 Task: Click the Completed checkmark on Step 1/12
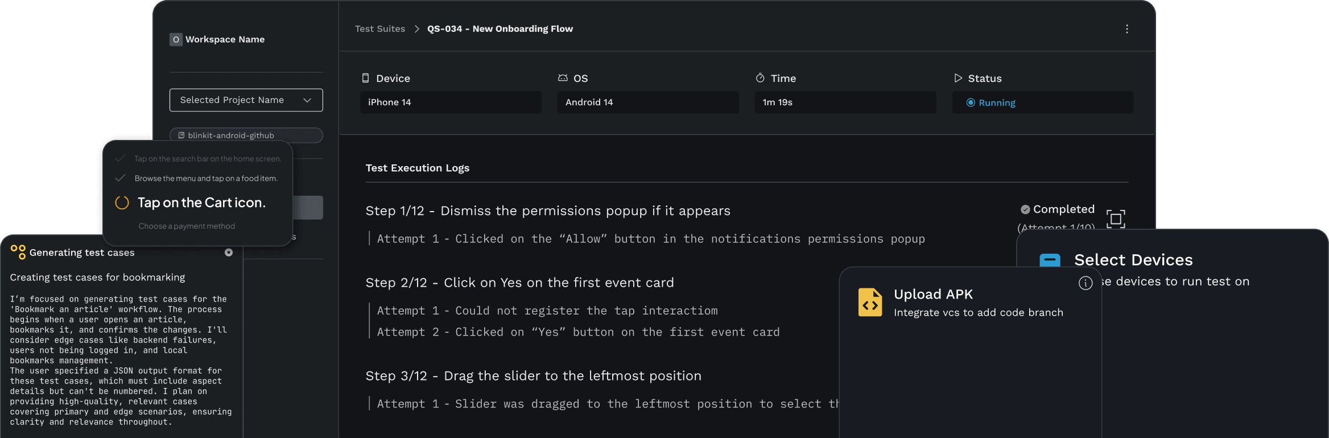point(1025,209)
